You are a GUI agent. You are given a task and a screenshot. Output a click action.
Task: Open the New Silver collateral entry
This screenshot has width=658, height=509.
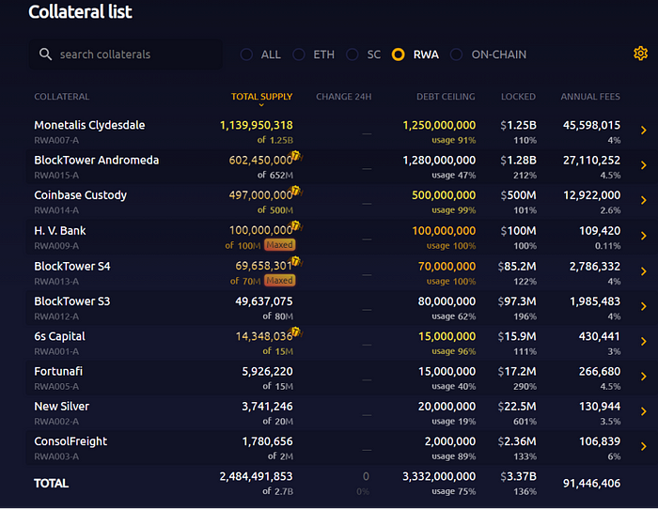click(62, 407)
